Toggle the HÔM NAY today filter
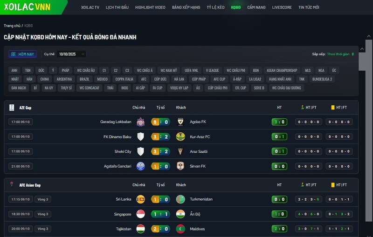The image size is (373, 237). point(23,54)
